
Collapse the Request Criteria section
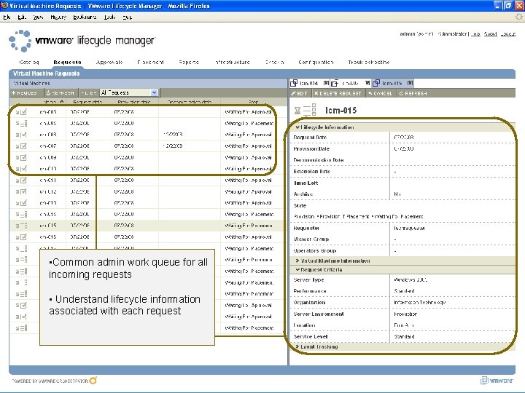click(x=297, y=270)
